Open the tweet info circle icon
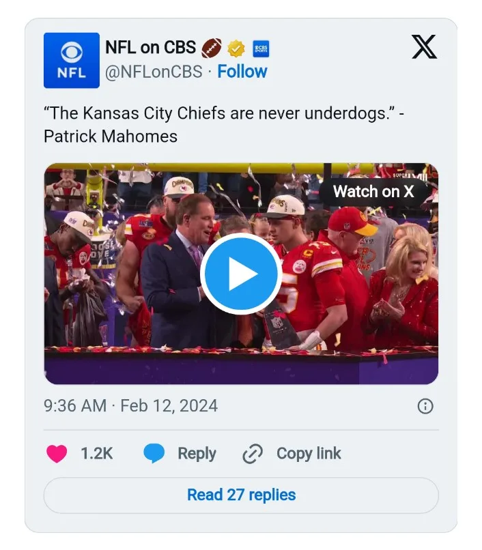The image size is (482, 550). click(425, 406)
